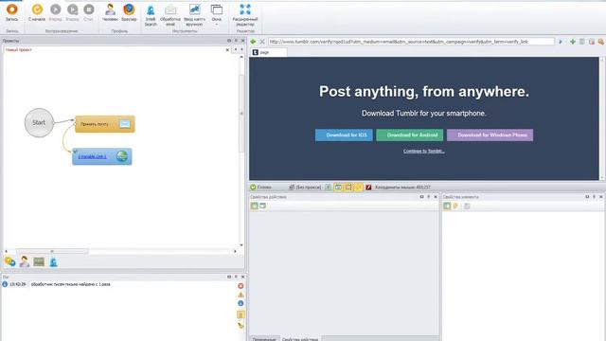The height and width of the screenshot is (341, 606).
Task: Navigate using the blue go arrow
Action: (x=561, y=42)
